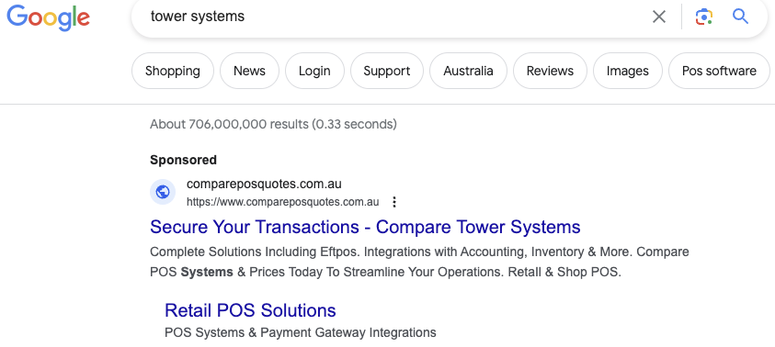This screenshot has height=347, width=775.
Task: Select the Australia filter chip
Action: 468,71
